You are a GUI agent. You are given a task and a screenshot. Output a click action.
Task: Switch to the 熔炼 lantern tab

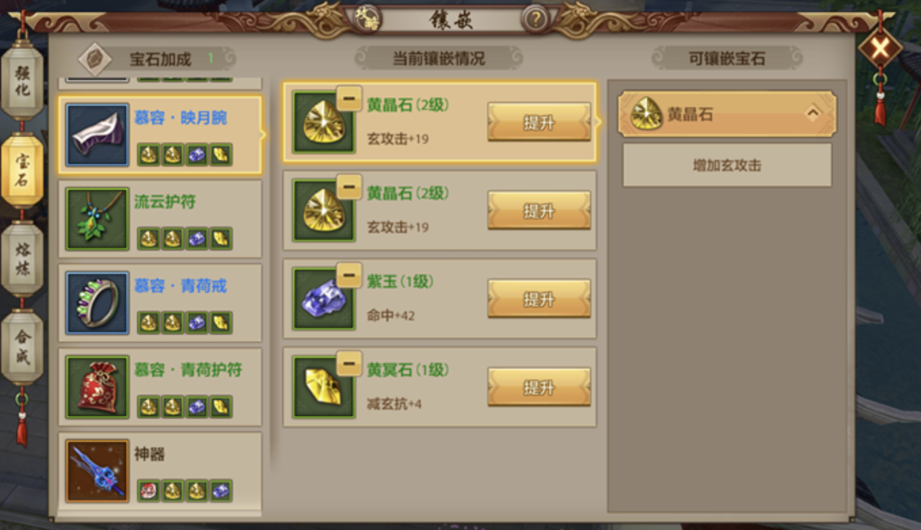pos(22,258)
